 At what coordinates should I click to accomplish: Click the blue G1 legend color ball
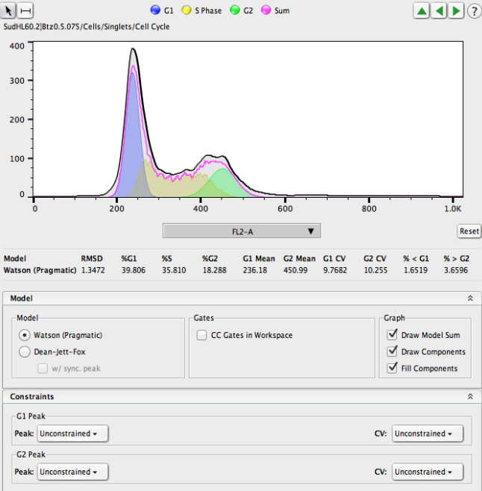[x=155, y=10]
